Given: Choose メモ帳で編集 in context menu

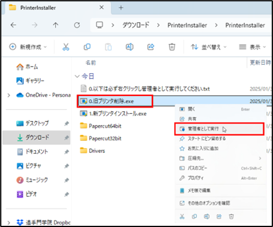Looking at the screenshot, I should point(221,190).
